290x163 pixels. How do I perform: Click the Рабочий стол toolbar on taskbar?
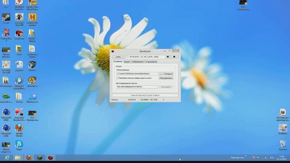237,158
